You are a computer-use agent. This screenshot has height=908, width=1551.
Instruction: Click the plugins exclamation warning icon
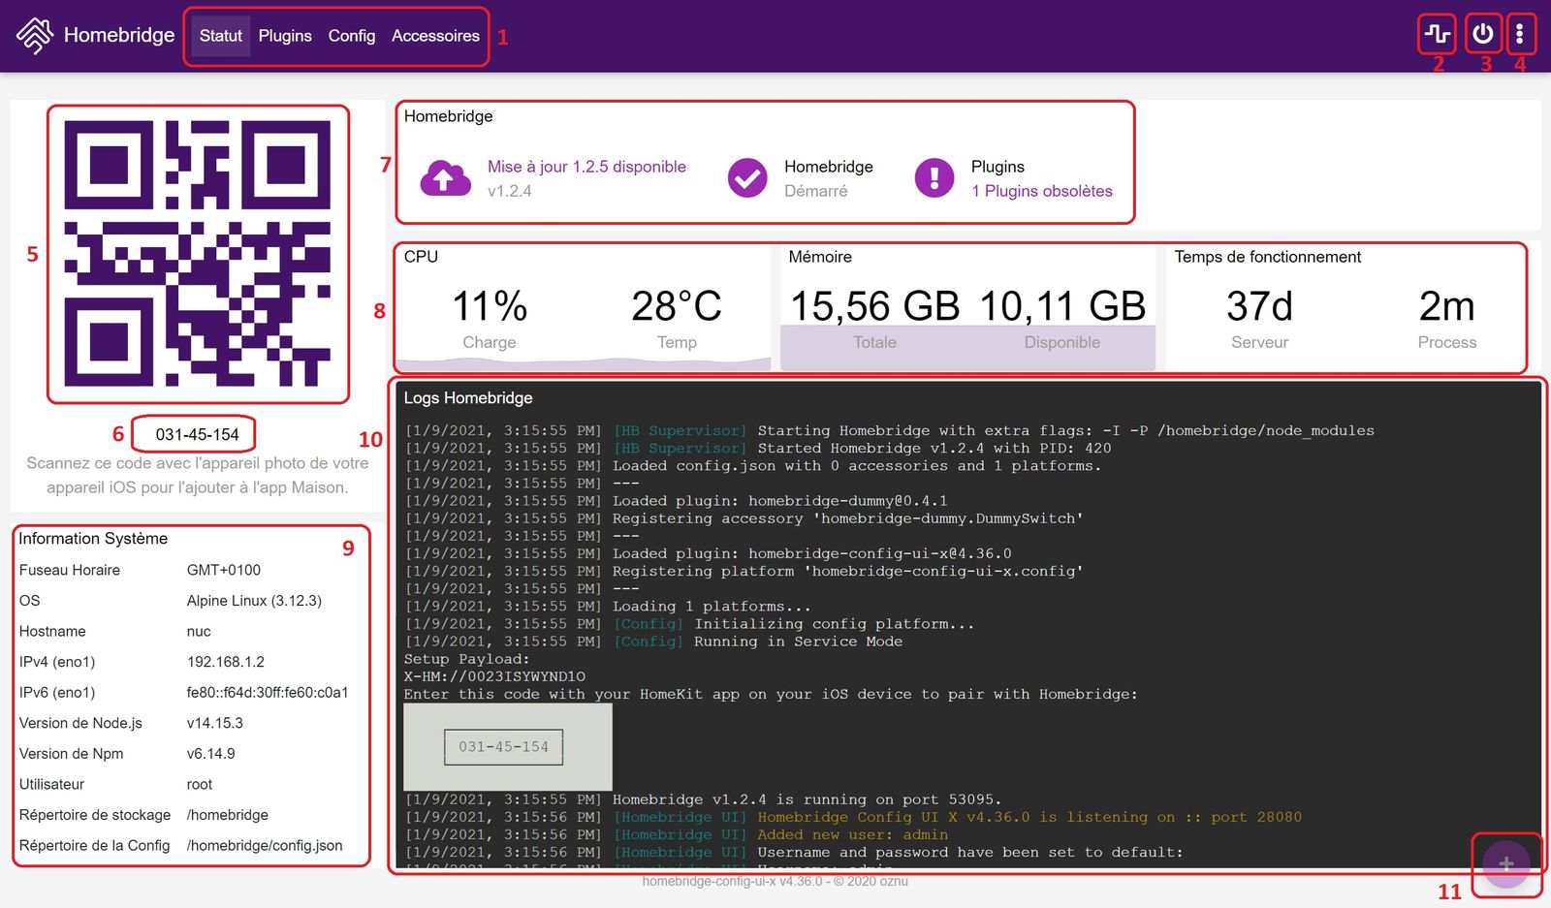coord(934,178)
